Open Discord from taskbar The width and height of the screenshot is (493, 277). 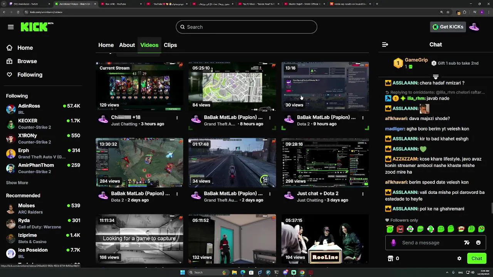285,272
